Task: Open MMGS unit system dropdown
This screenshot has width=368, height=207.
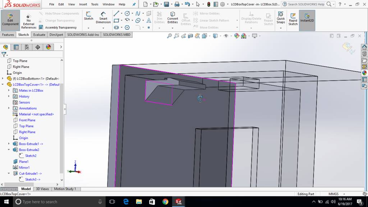Action: [344, 194]
